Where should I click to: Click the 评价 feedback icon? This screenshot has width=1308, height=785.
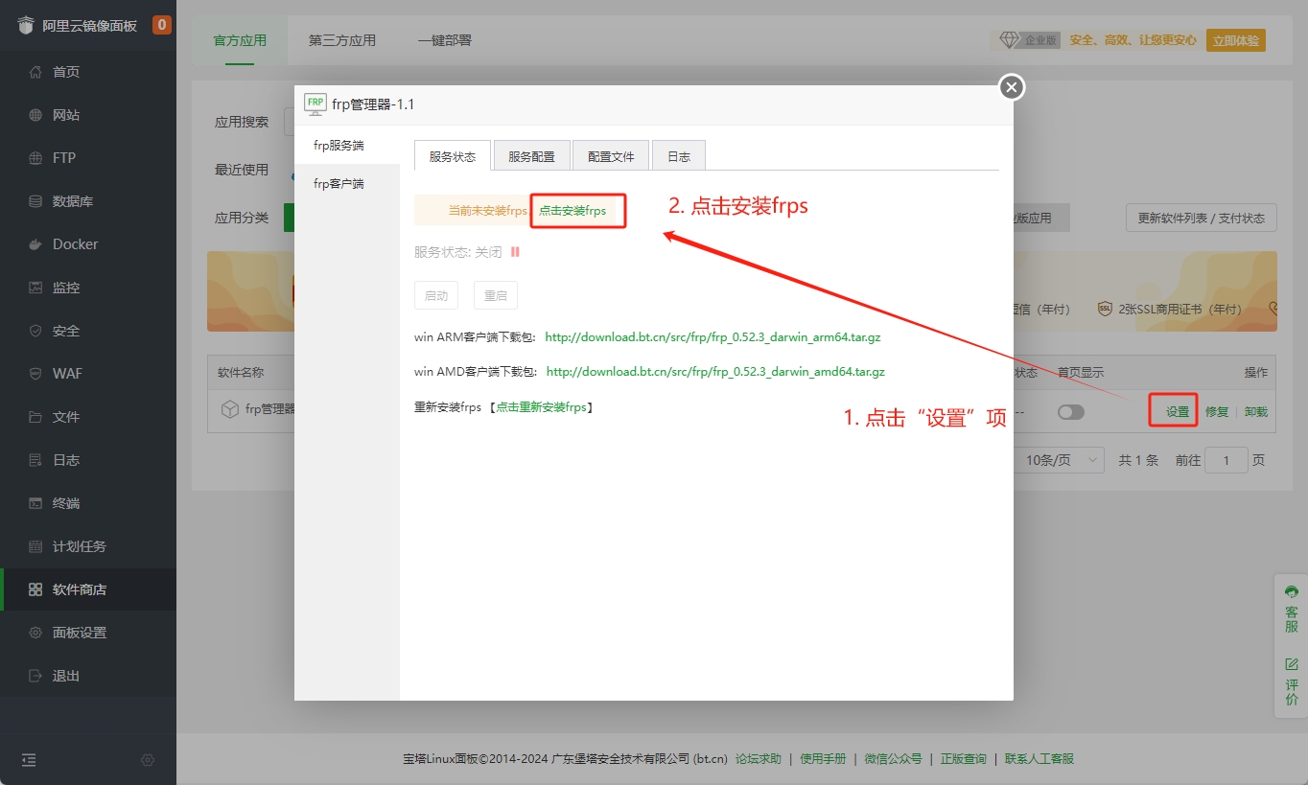1292,664
